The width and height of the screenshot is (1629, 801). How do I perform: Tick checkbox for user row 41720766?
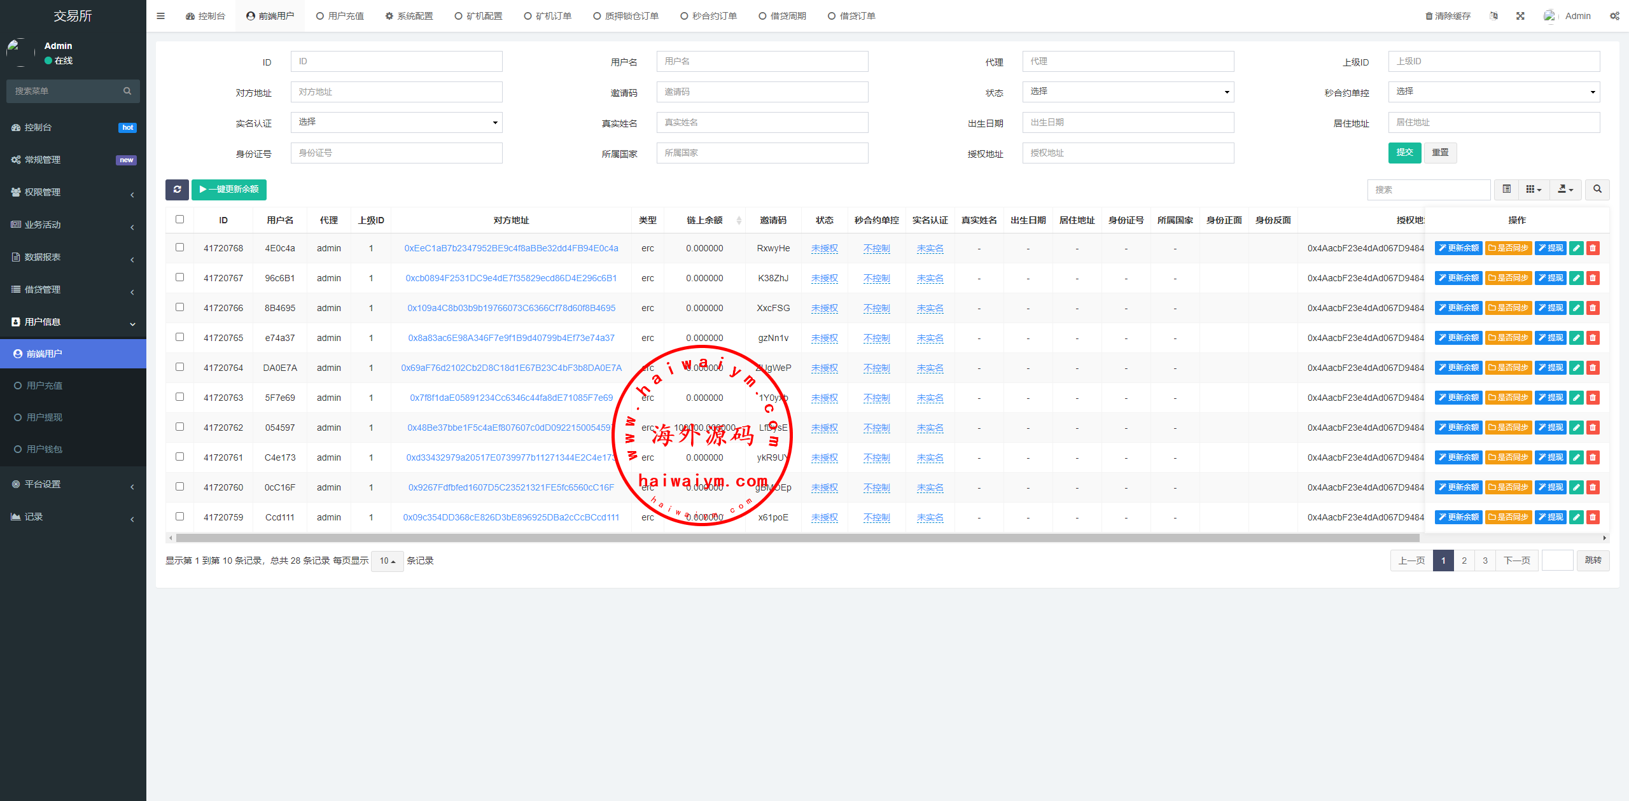tap(179, 307)
